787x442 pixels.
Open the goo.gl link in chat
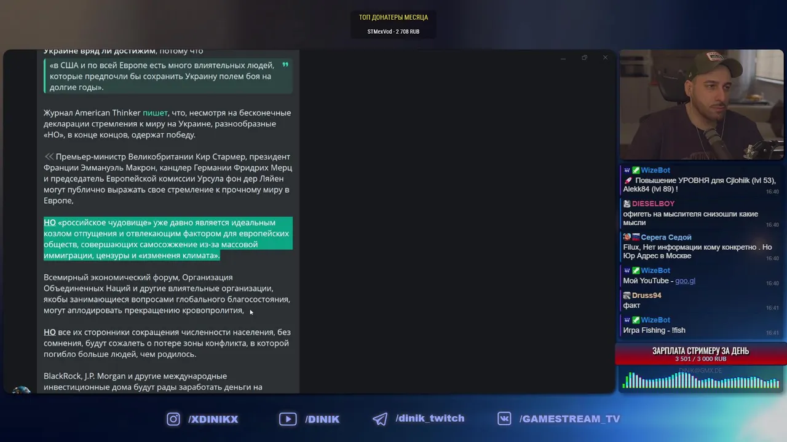(x=685, y=281)
